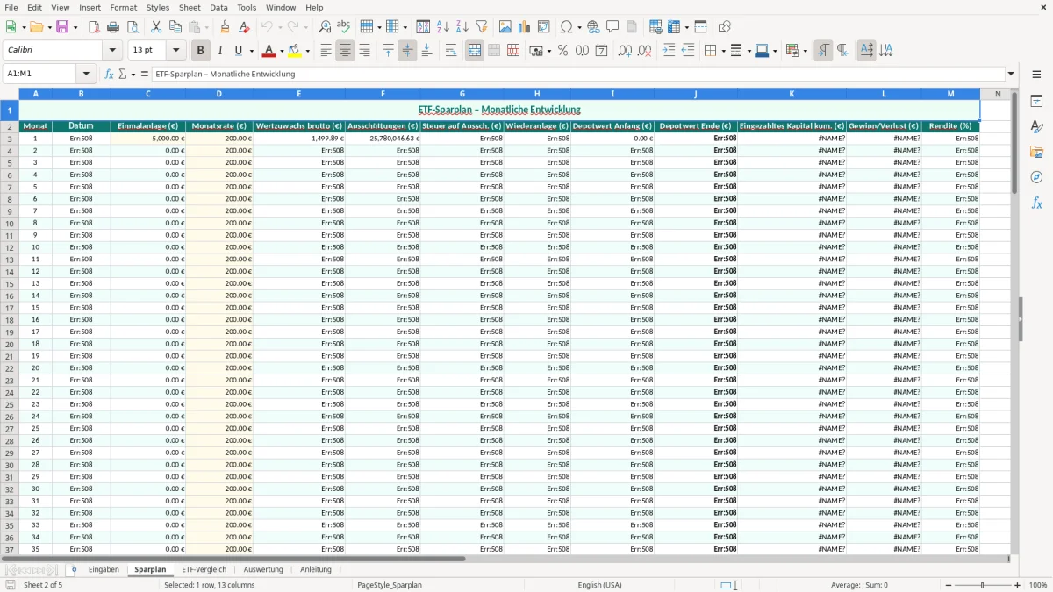
Task: Format as Percent icon
Action: click(562, 51)
